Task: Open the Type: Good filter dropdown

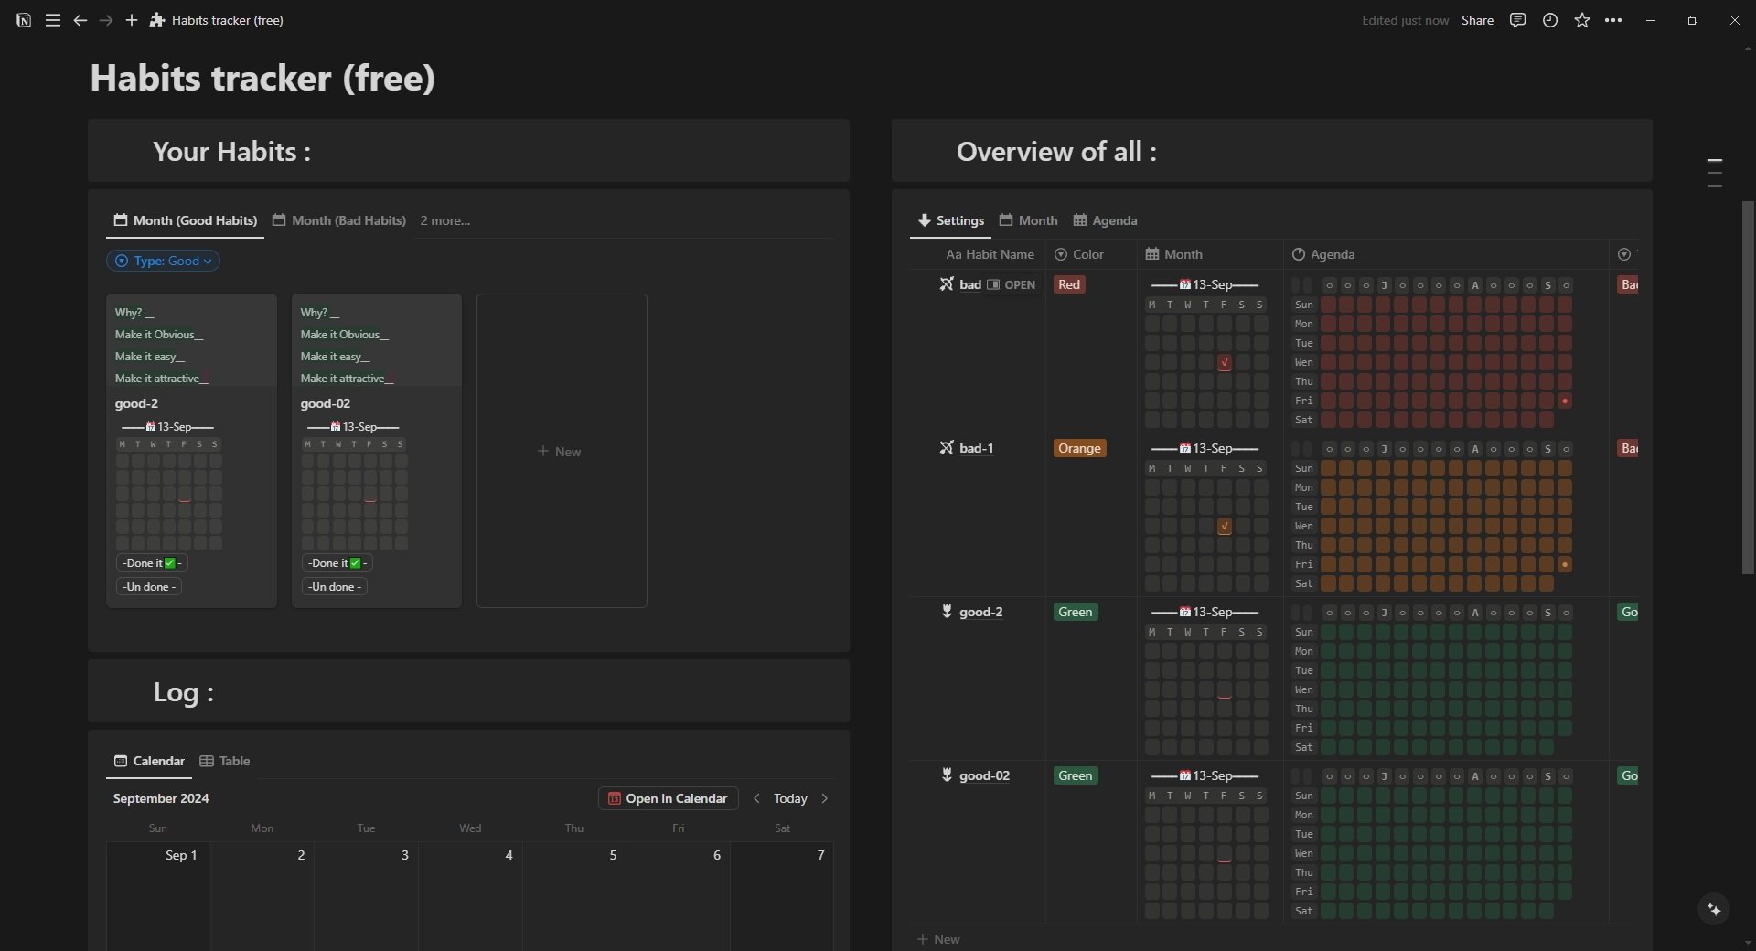Action: [x=163, y=261]
